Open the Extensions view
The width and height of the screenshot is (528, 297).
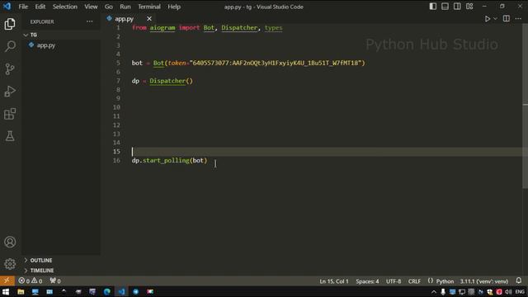click(10, 114)
